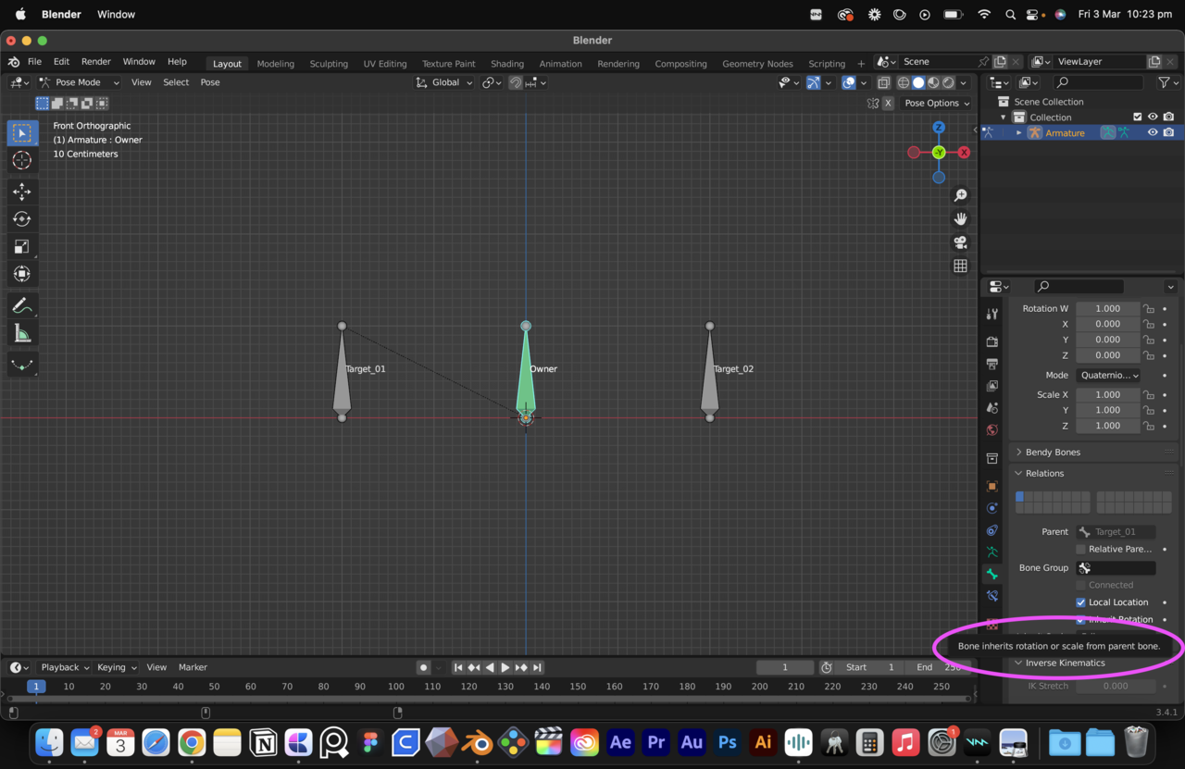The height and width of the screenshot is (769, 1185).
Task: Hide Armature in viewport using eye icon
Action: 1153,132
